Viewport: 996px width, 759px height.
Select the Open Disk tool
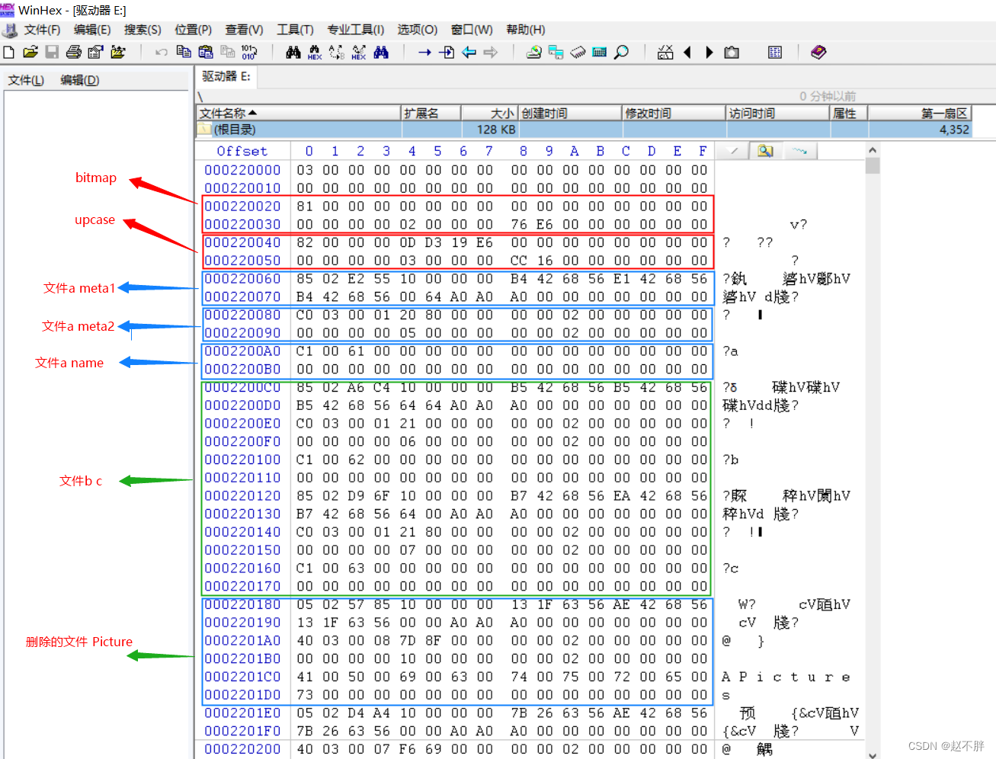click(534, 52)
